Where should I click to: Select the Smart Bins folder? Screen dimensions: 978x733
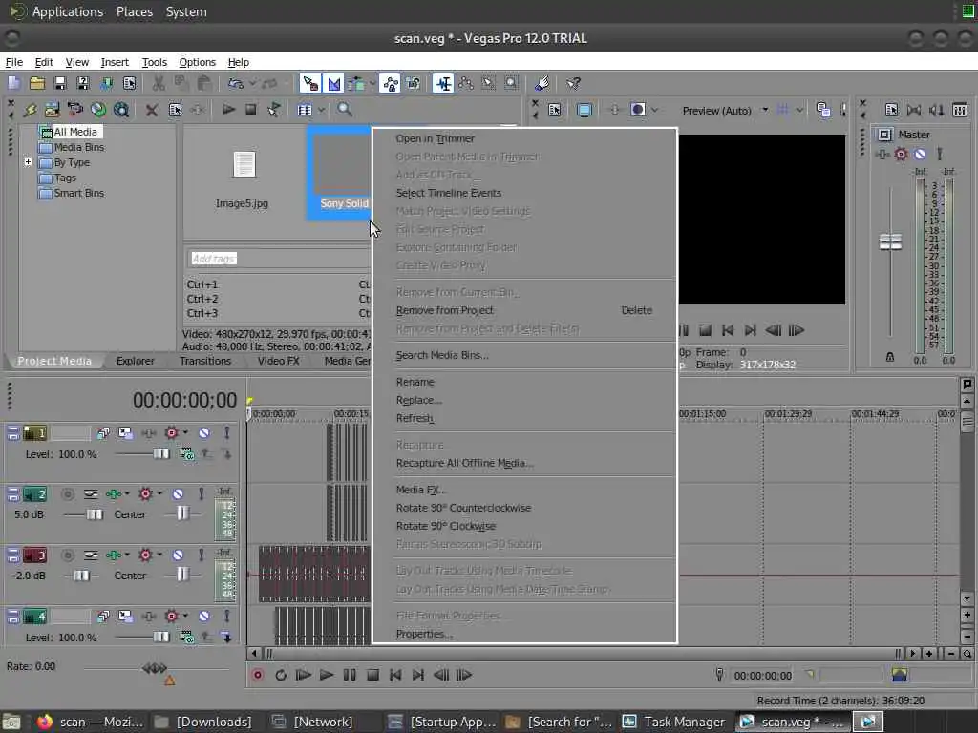(x=71, y=193)
